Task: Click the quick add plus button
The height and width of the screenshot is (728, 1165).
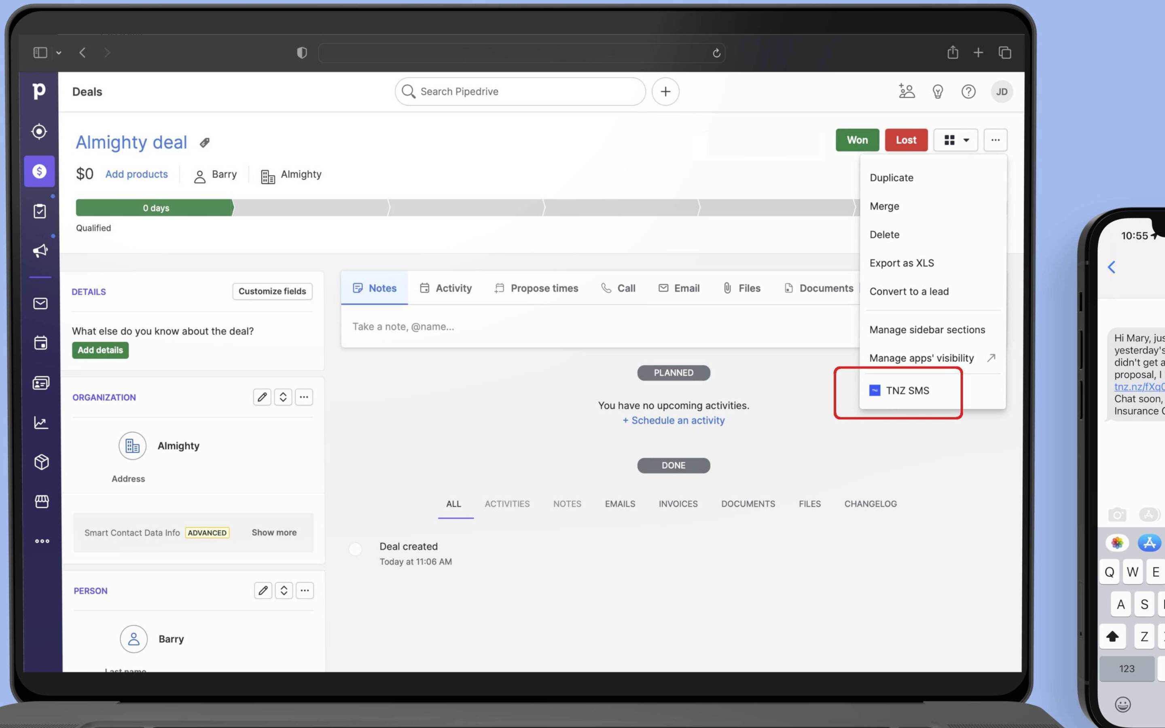Action: [x=665, y=91]
